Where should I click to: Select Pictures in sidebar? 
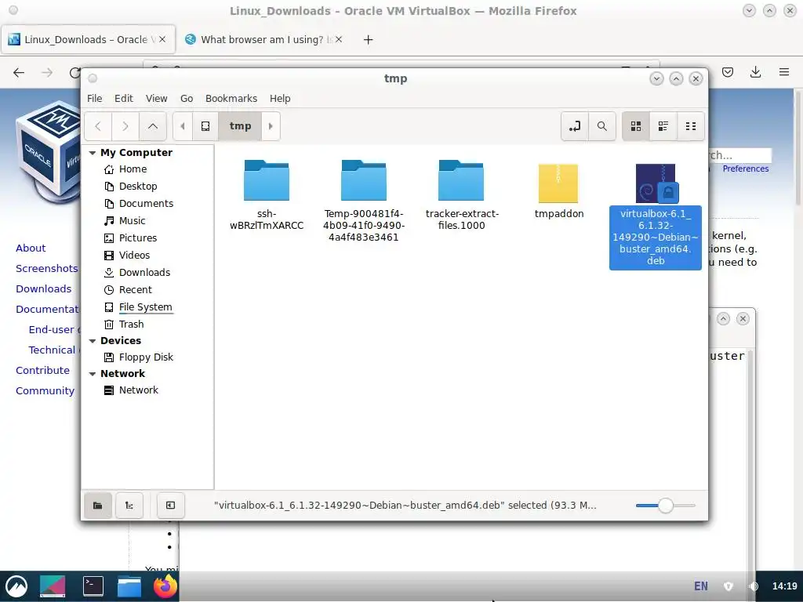[x=137, y=238]
